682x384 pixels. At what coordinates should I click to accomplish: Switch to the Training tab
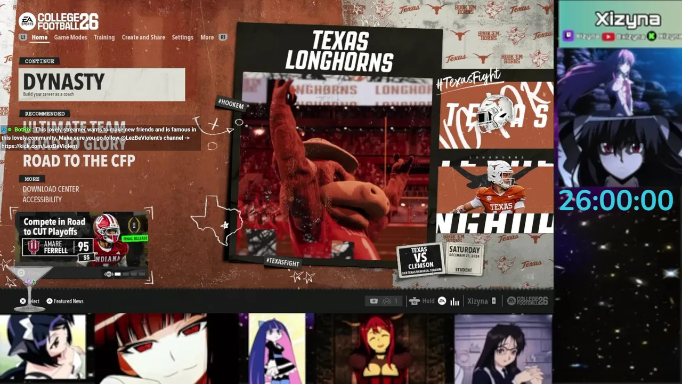tap(104, 37)
